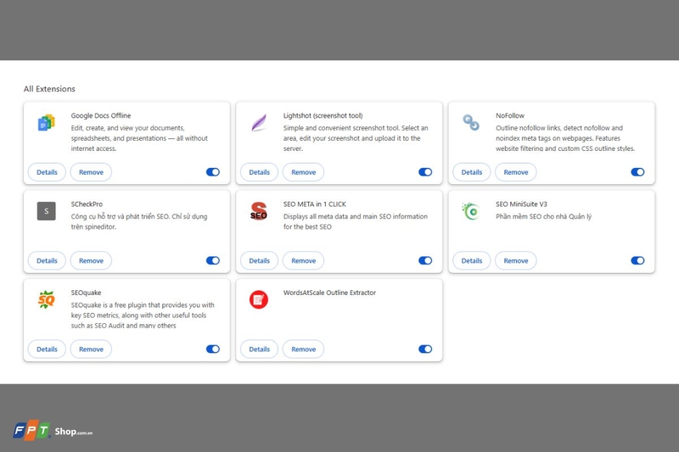Image resolution: width=679 pixels, height=452 pixels.
Task: Remove the Google Docs Offline extension
Action: 91,172
